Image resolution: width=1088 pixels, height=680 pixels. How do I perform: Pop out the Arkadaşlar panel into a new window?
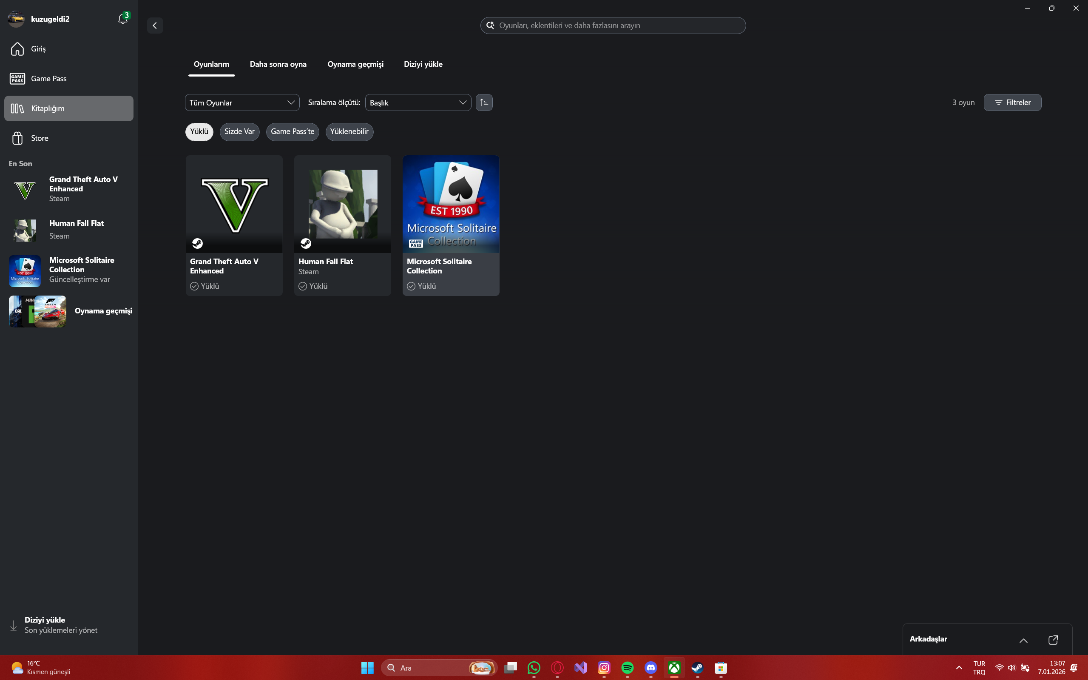1053,640
